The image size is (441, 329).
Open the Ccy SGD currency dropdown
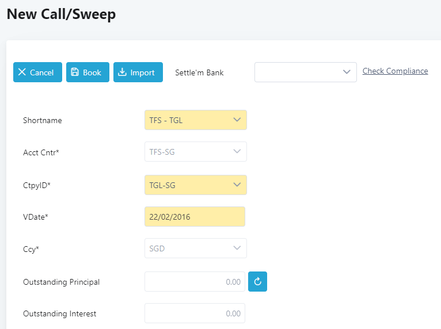click(x=196, y=248)
